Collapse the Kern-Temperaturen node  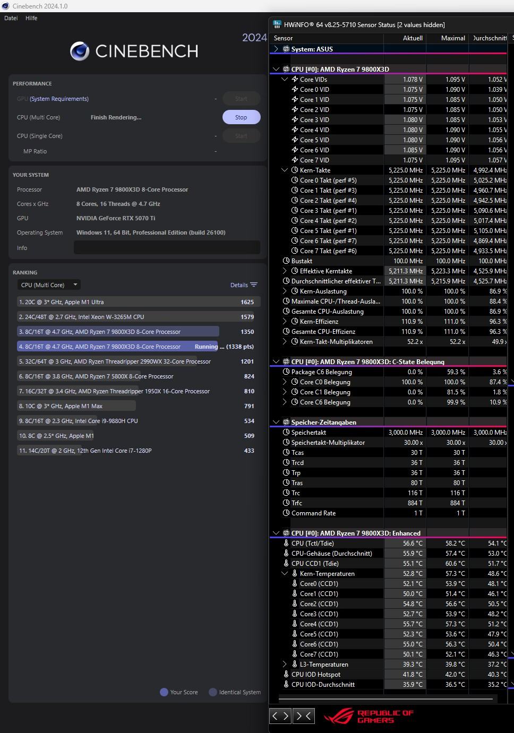point(285,573)
